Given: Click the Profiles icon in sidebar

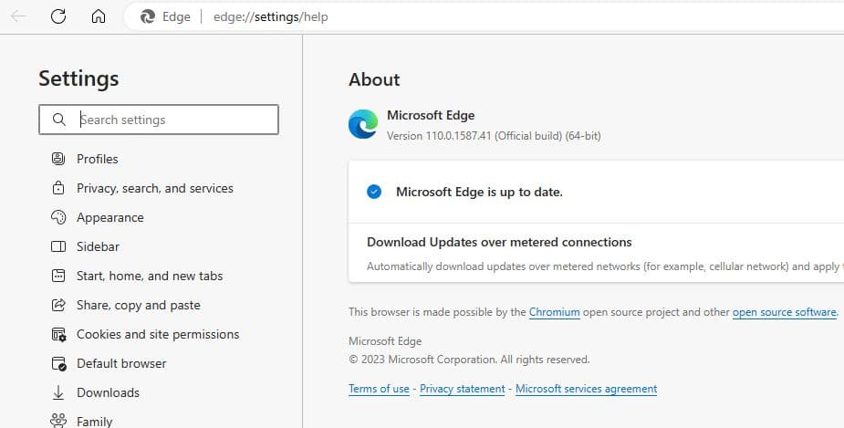Looking at the screenshot, I should coord(58,159).
